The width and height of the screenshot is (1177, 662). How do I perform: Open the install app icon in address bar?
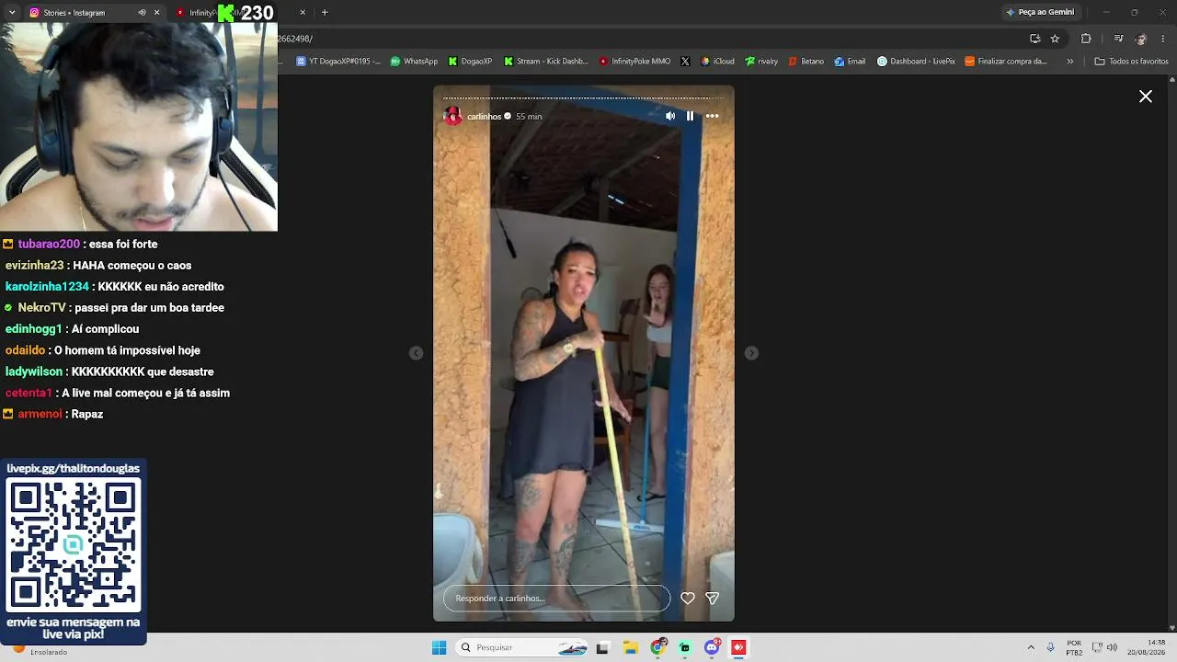click(x=1035, y=39)
